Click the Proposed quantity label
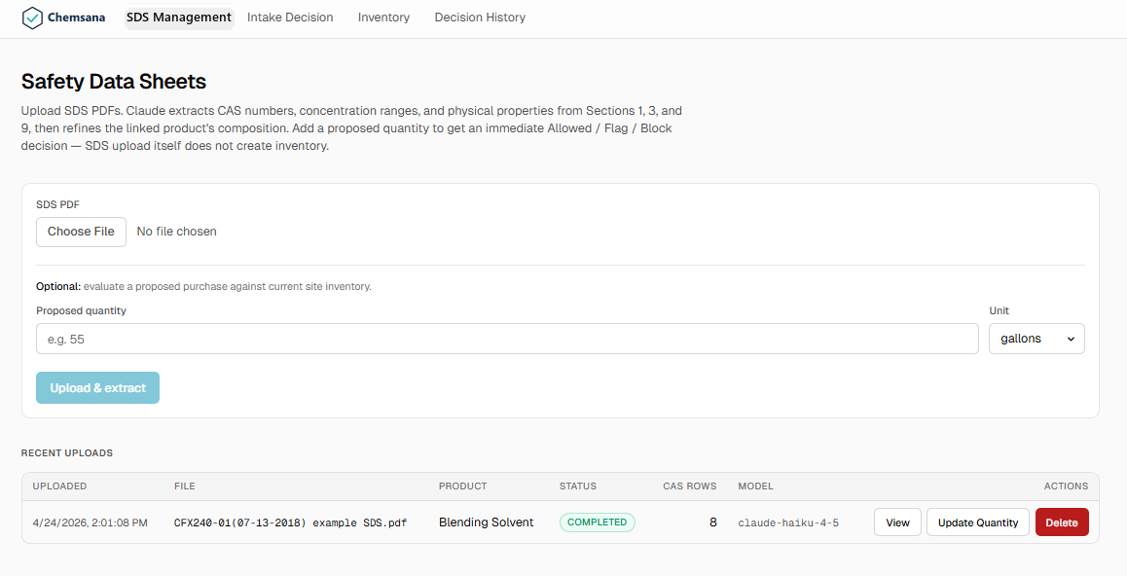Screen dimensions: 1127x576 point(81,311)
